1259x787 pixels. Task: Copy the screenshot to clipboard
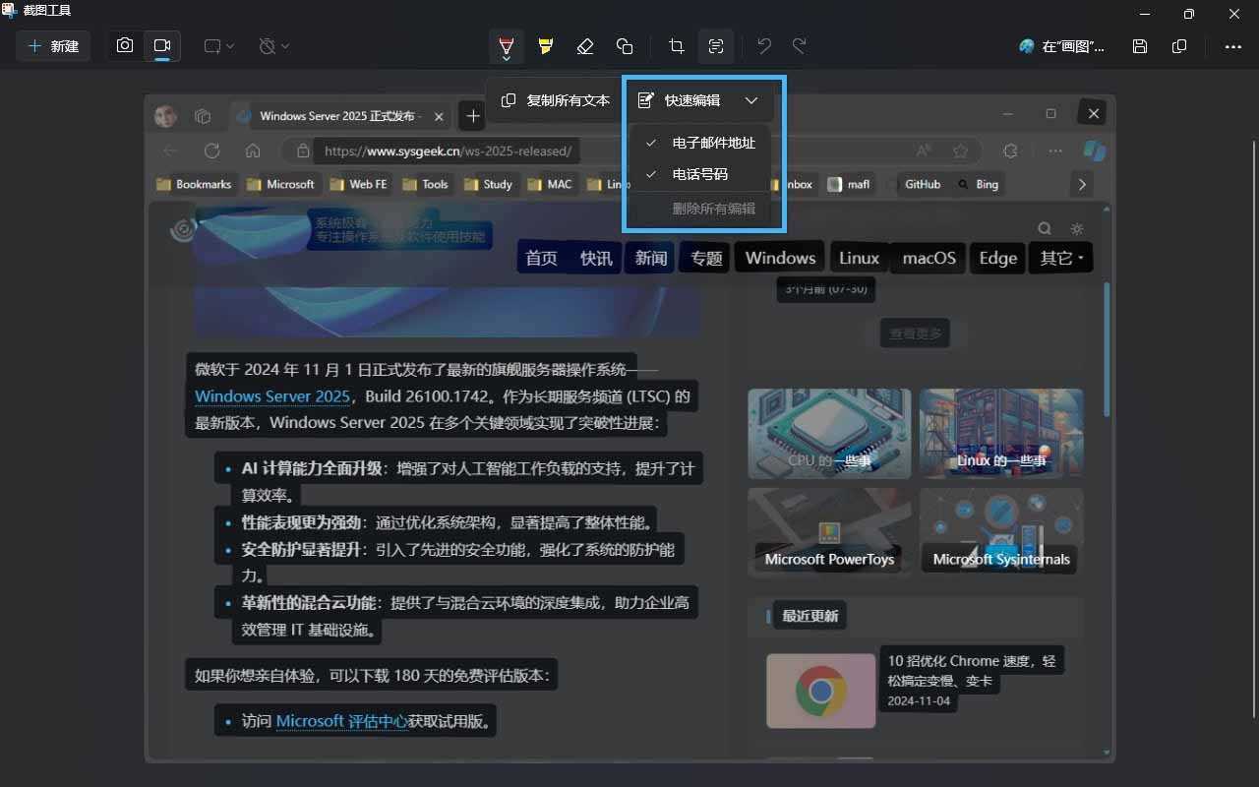click(1179, 46)
